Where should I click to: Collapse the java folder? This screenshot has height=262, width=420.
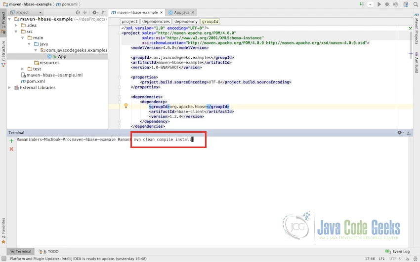29,44
